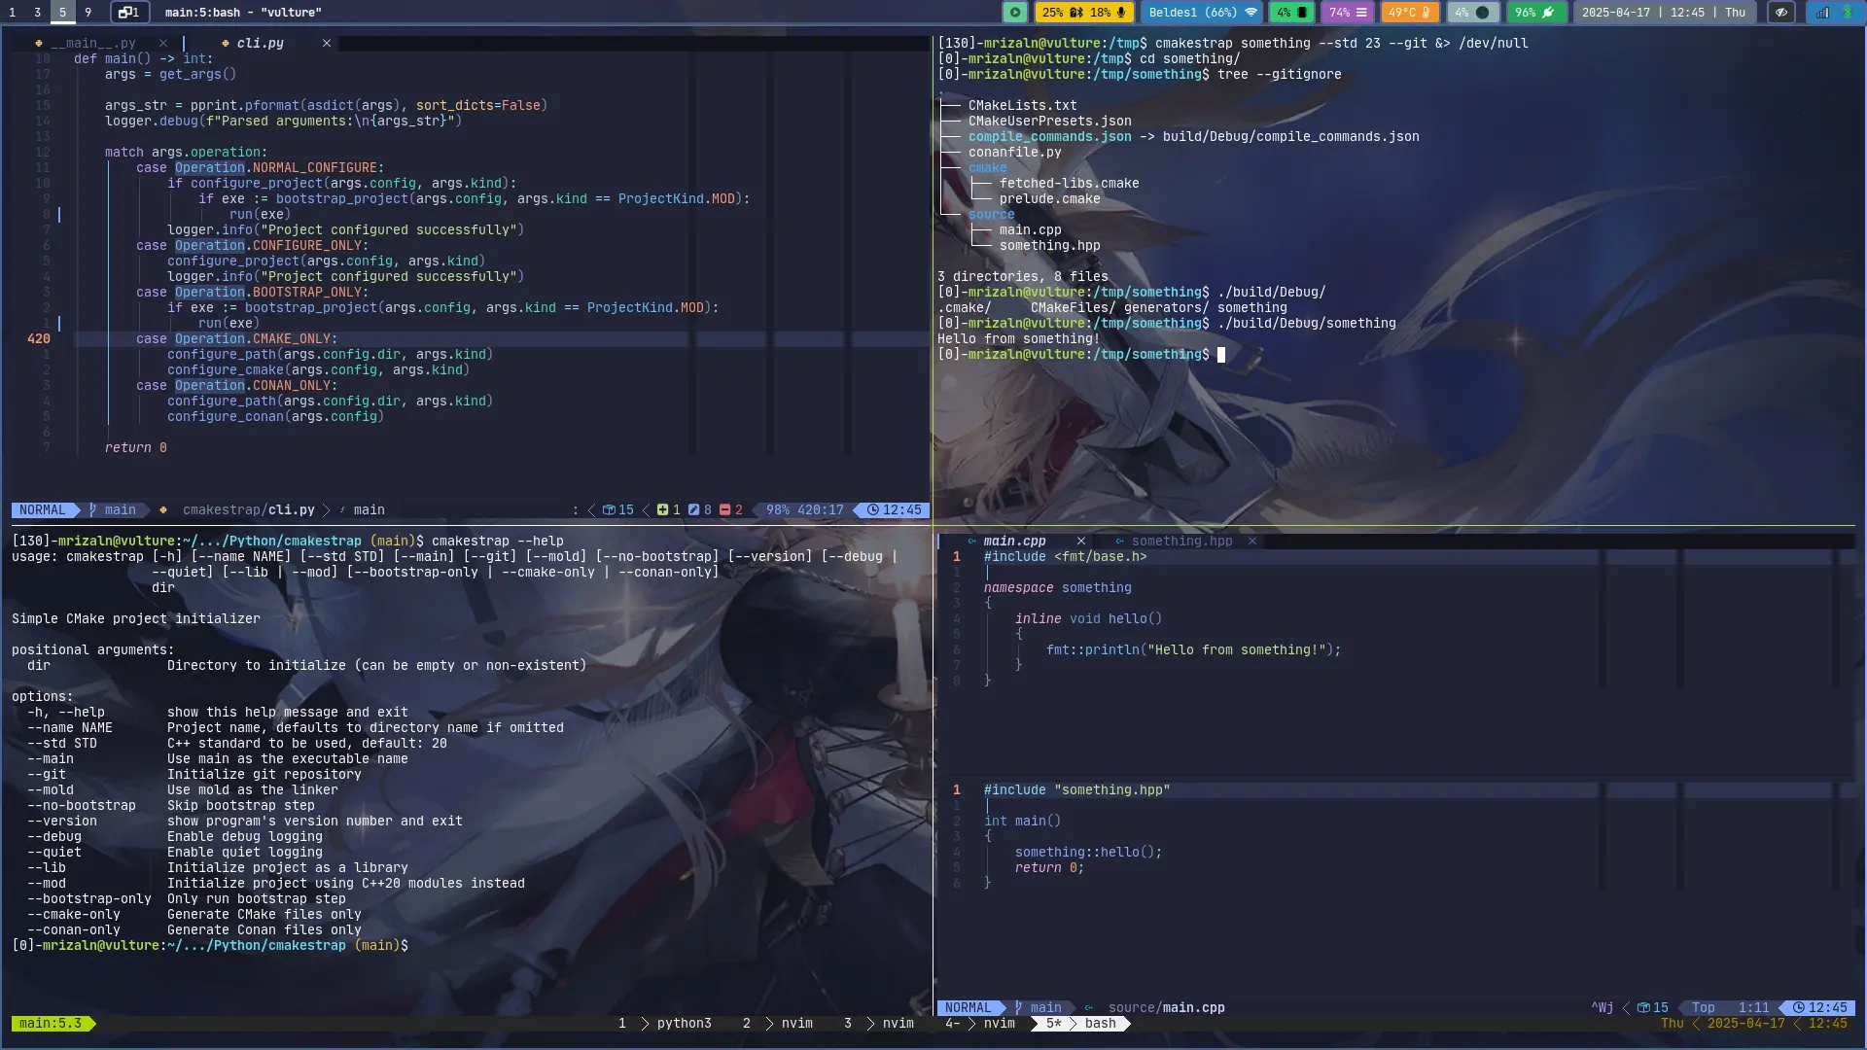The width and height of the screenshot is (1867, 1050).
Task: Click the memory usage 74% module
Action: pyautogui.click(x=1348, y=13)
